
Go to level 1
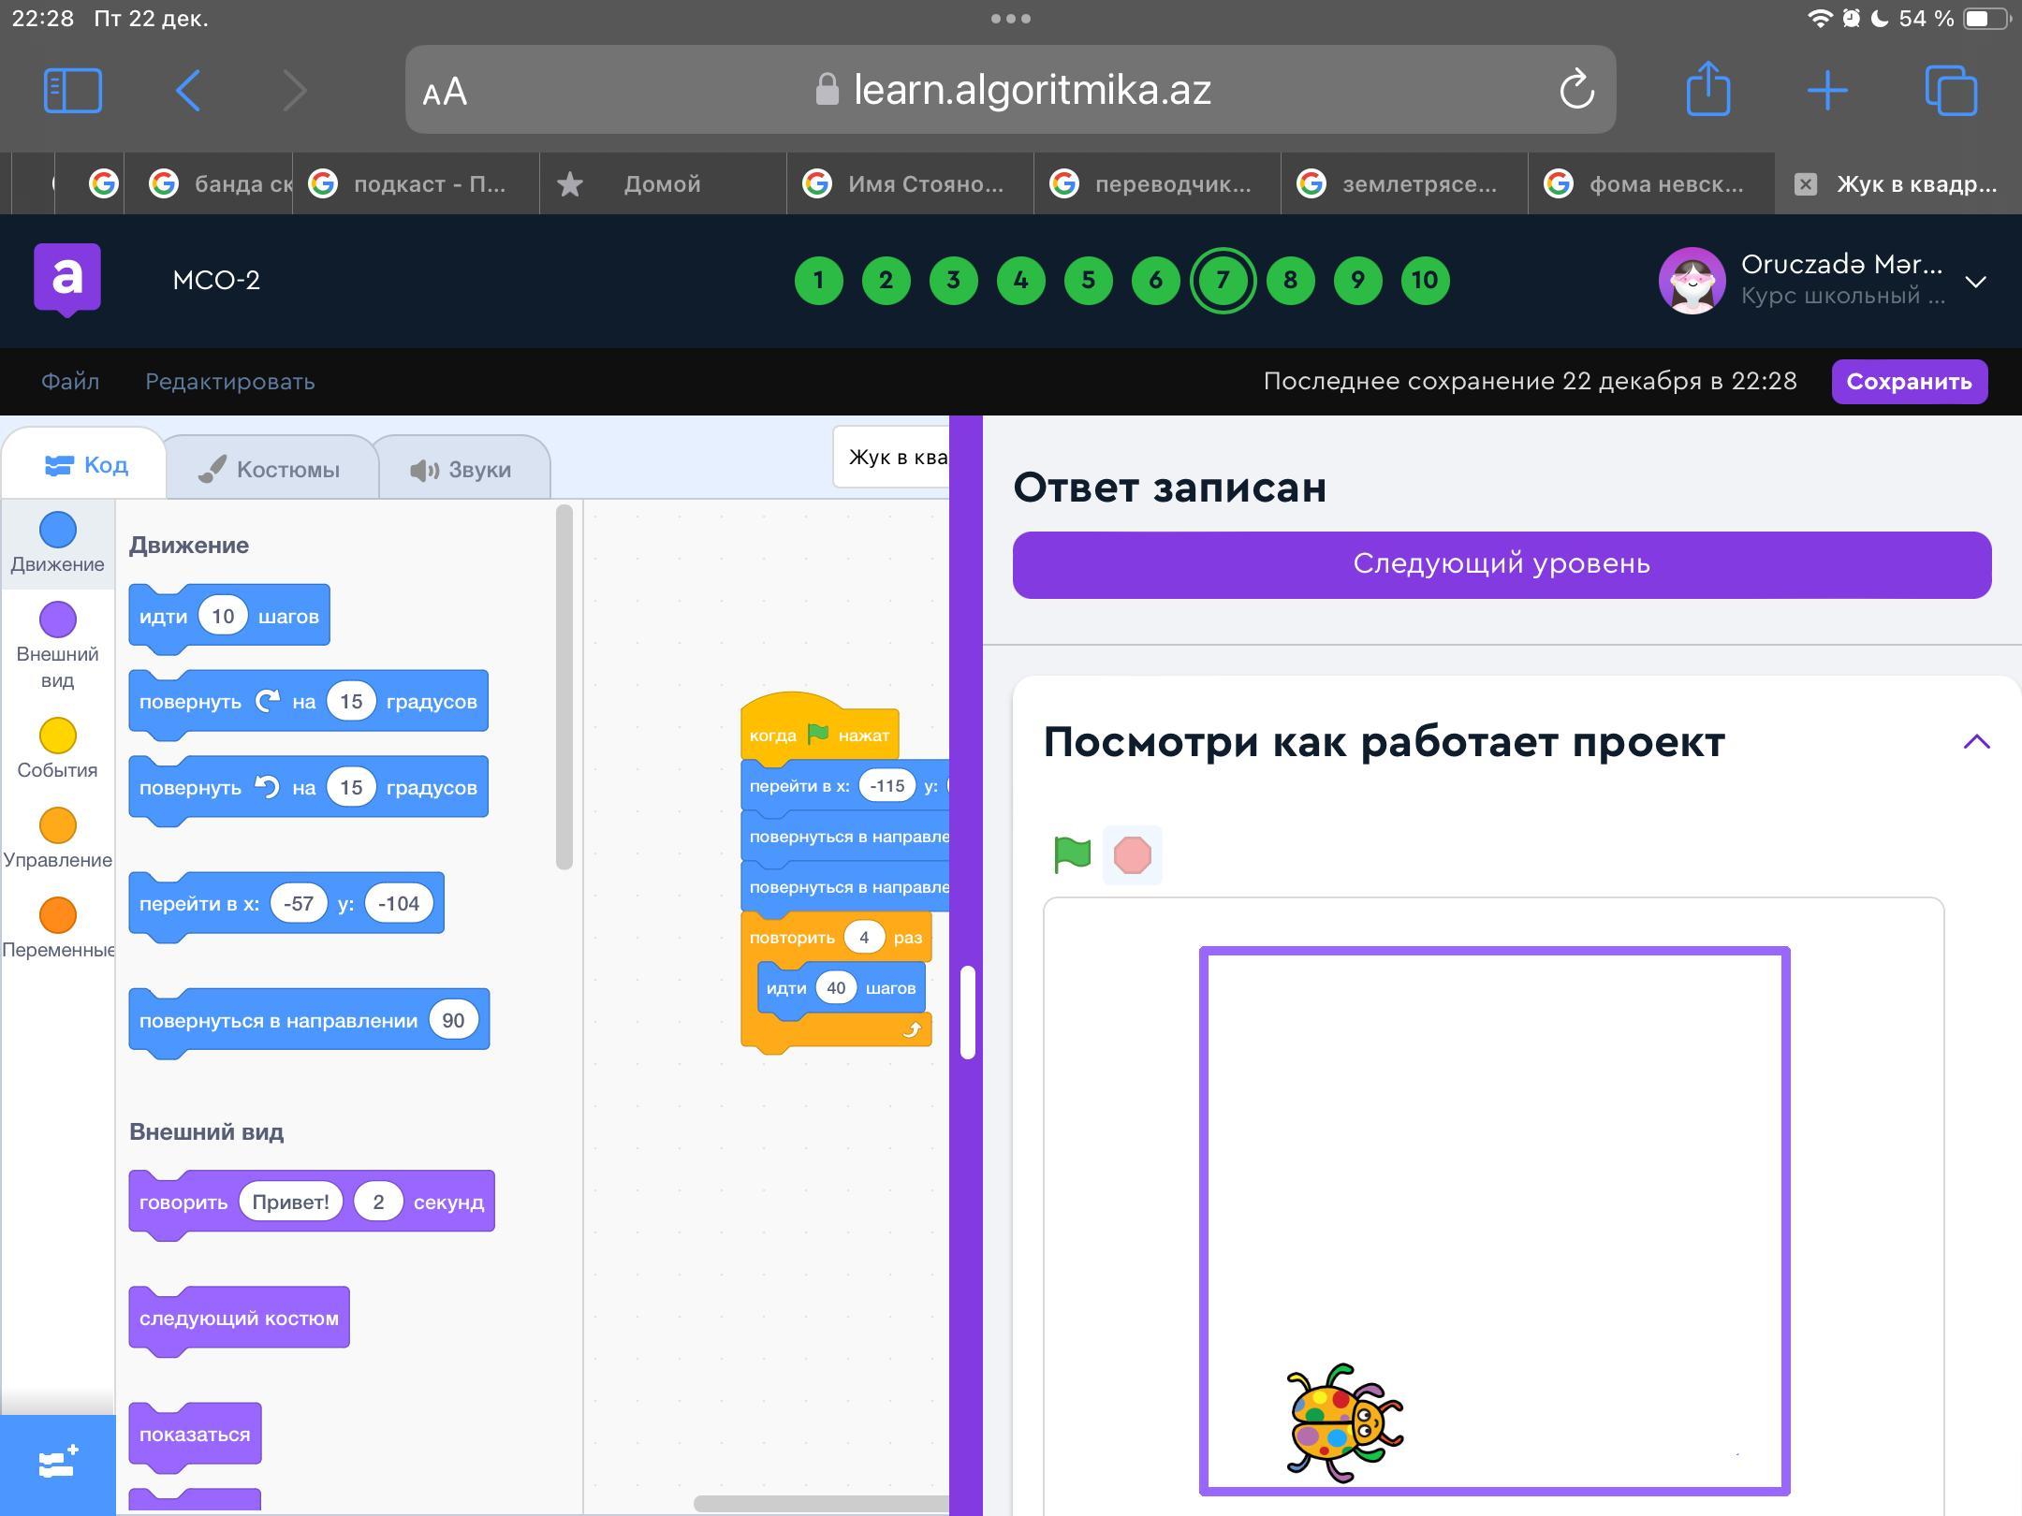(x=818, y=280)
